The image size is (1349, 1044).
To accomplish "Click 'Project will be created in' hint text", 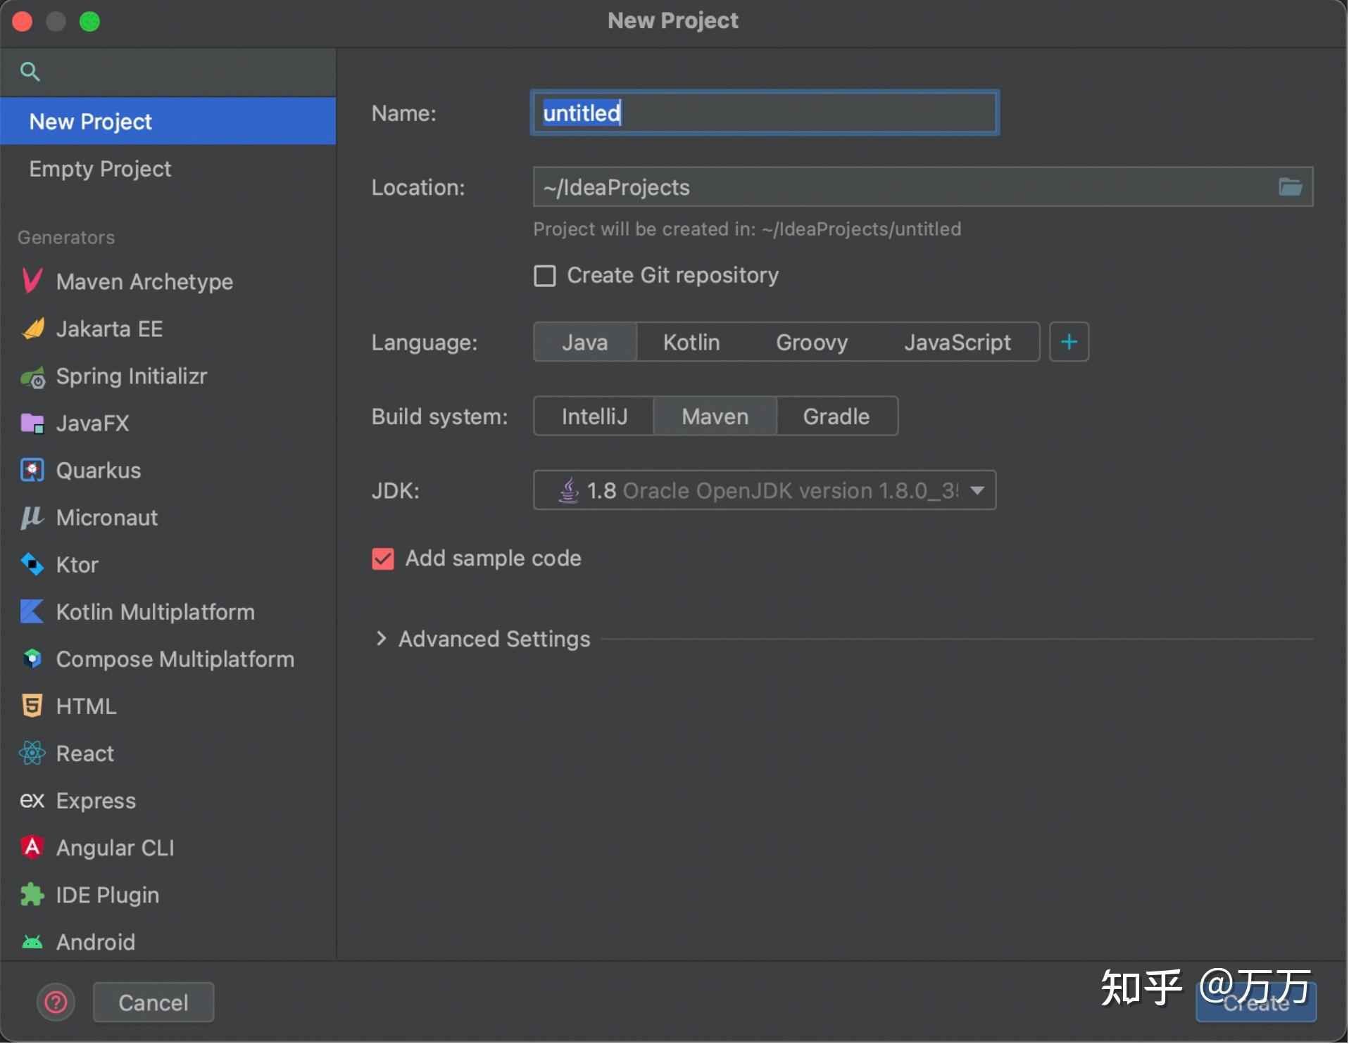I will 748,229.
